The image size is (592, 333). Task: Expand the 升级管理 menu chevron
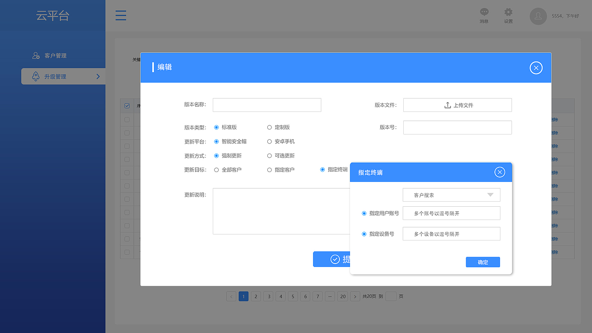click(x=98, y=76)
